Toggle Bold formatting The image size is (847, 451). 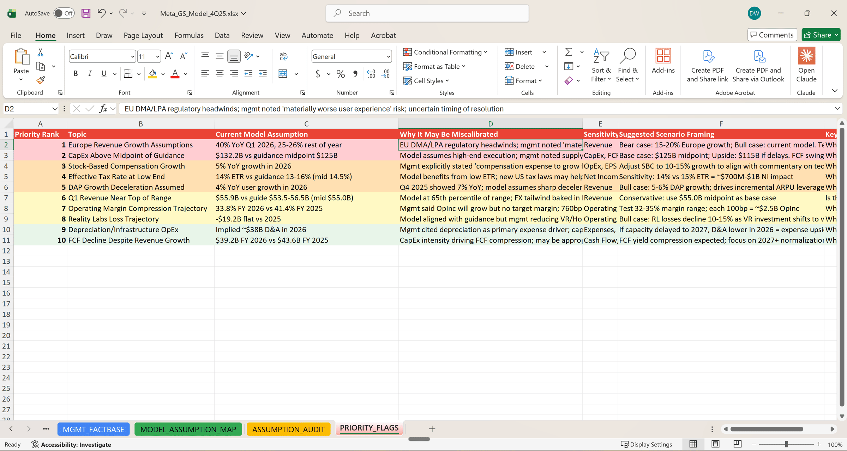[x=75, y=74]
